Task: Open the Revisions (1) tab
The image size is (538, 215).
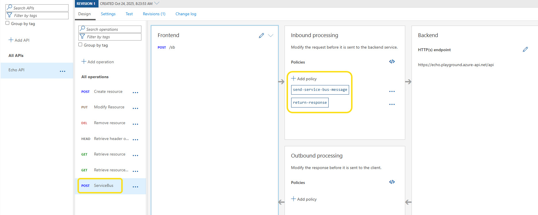Action: point(154,14)
